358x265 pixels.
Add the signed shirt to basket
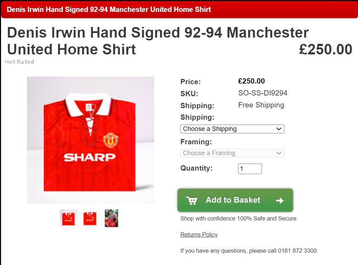click(235, 200)
